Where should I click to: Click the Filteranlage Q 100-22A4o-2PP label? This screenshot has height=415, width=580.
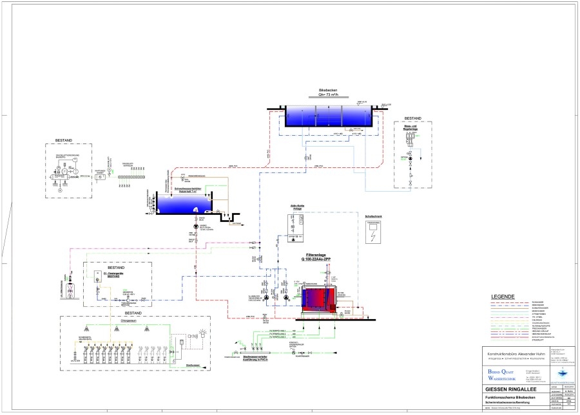(x=316, y=257)
